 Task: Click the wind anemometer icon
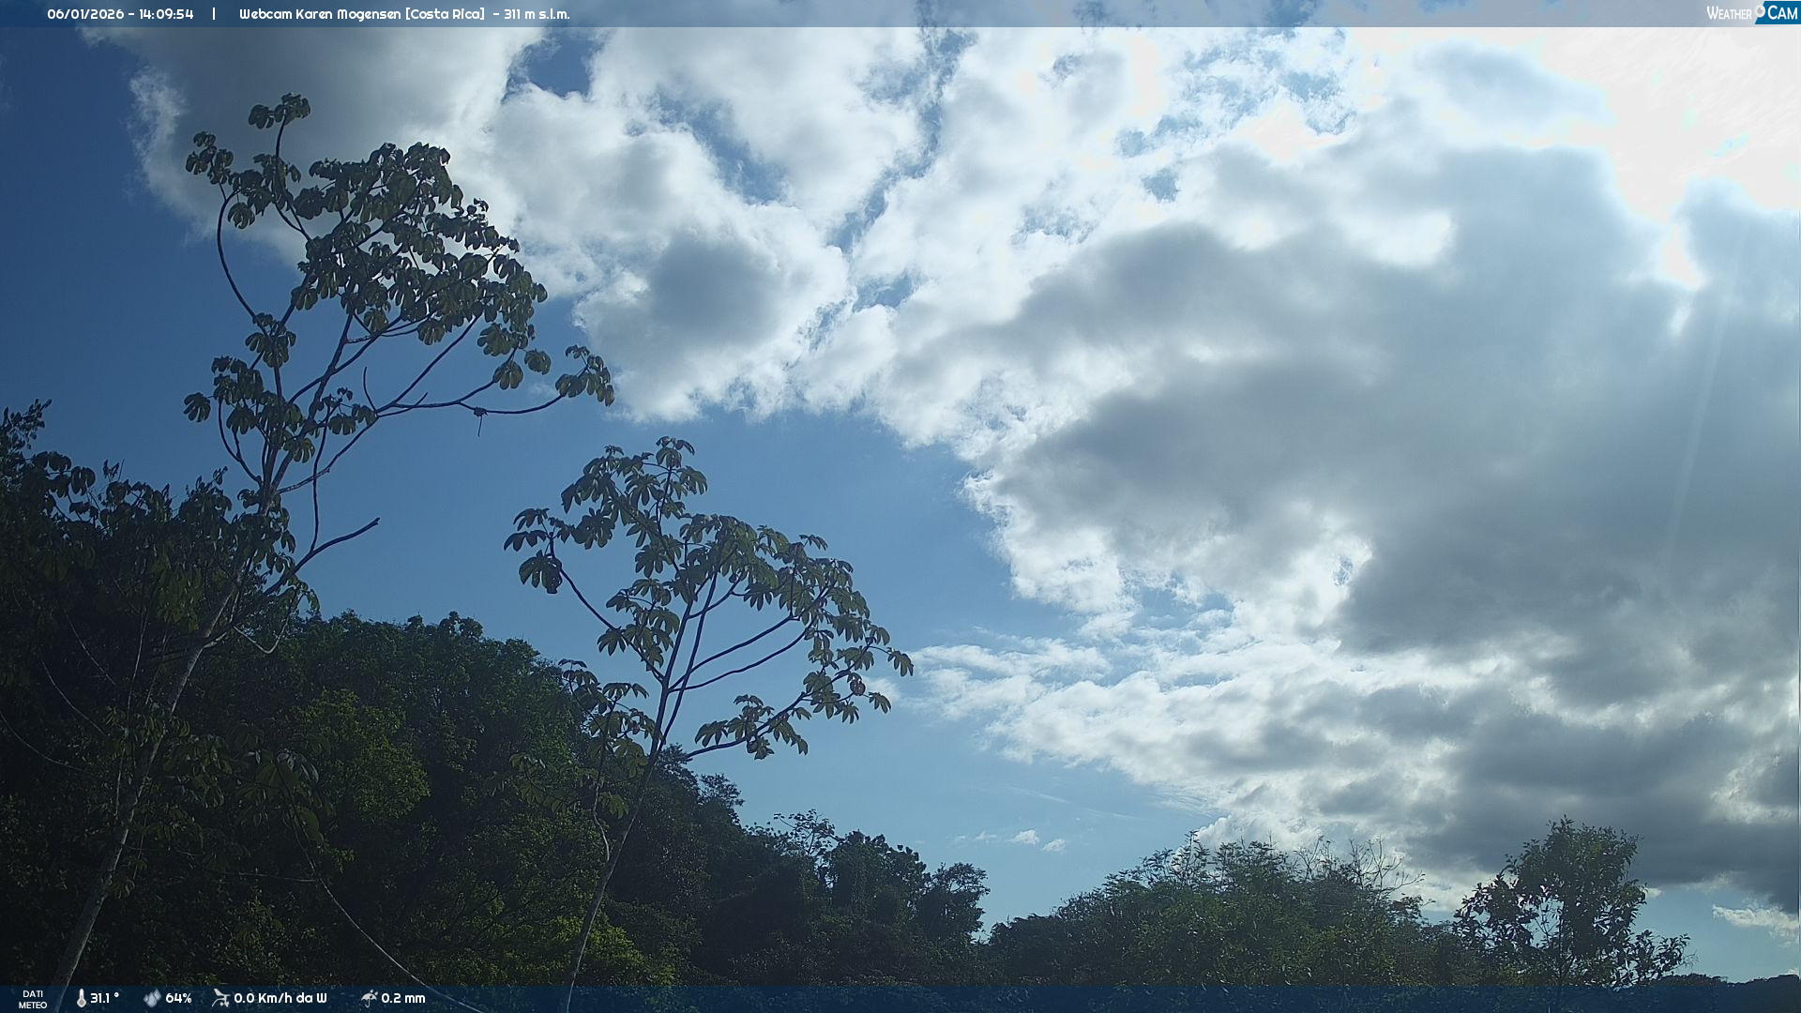pyautogui.click(x=220, y=998)
